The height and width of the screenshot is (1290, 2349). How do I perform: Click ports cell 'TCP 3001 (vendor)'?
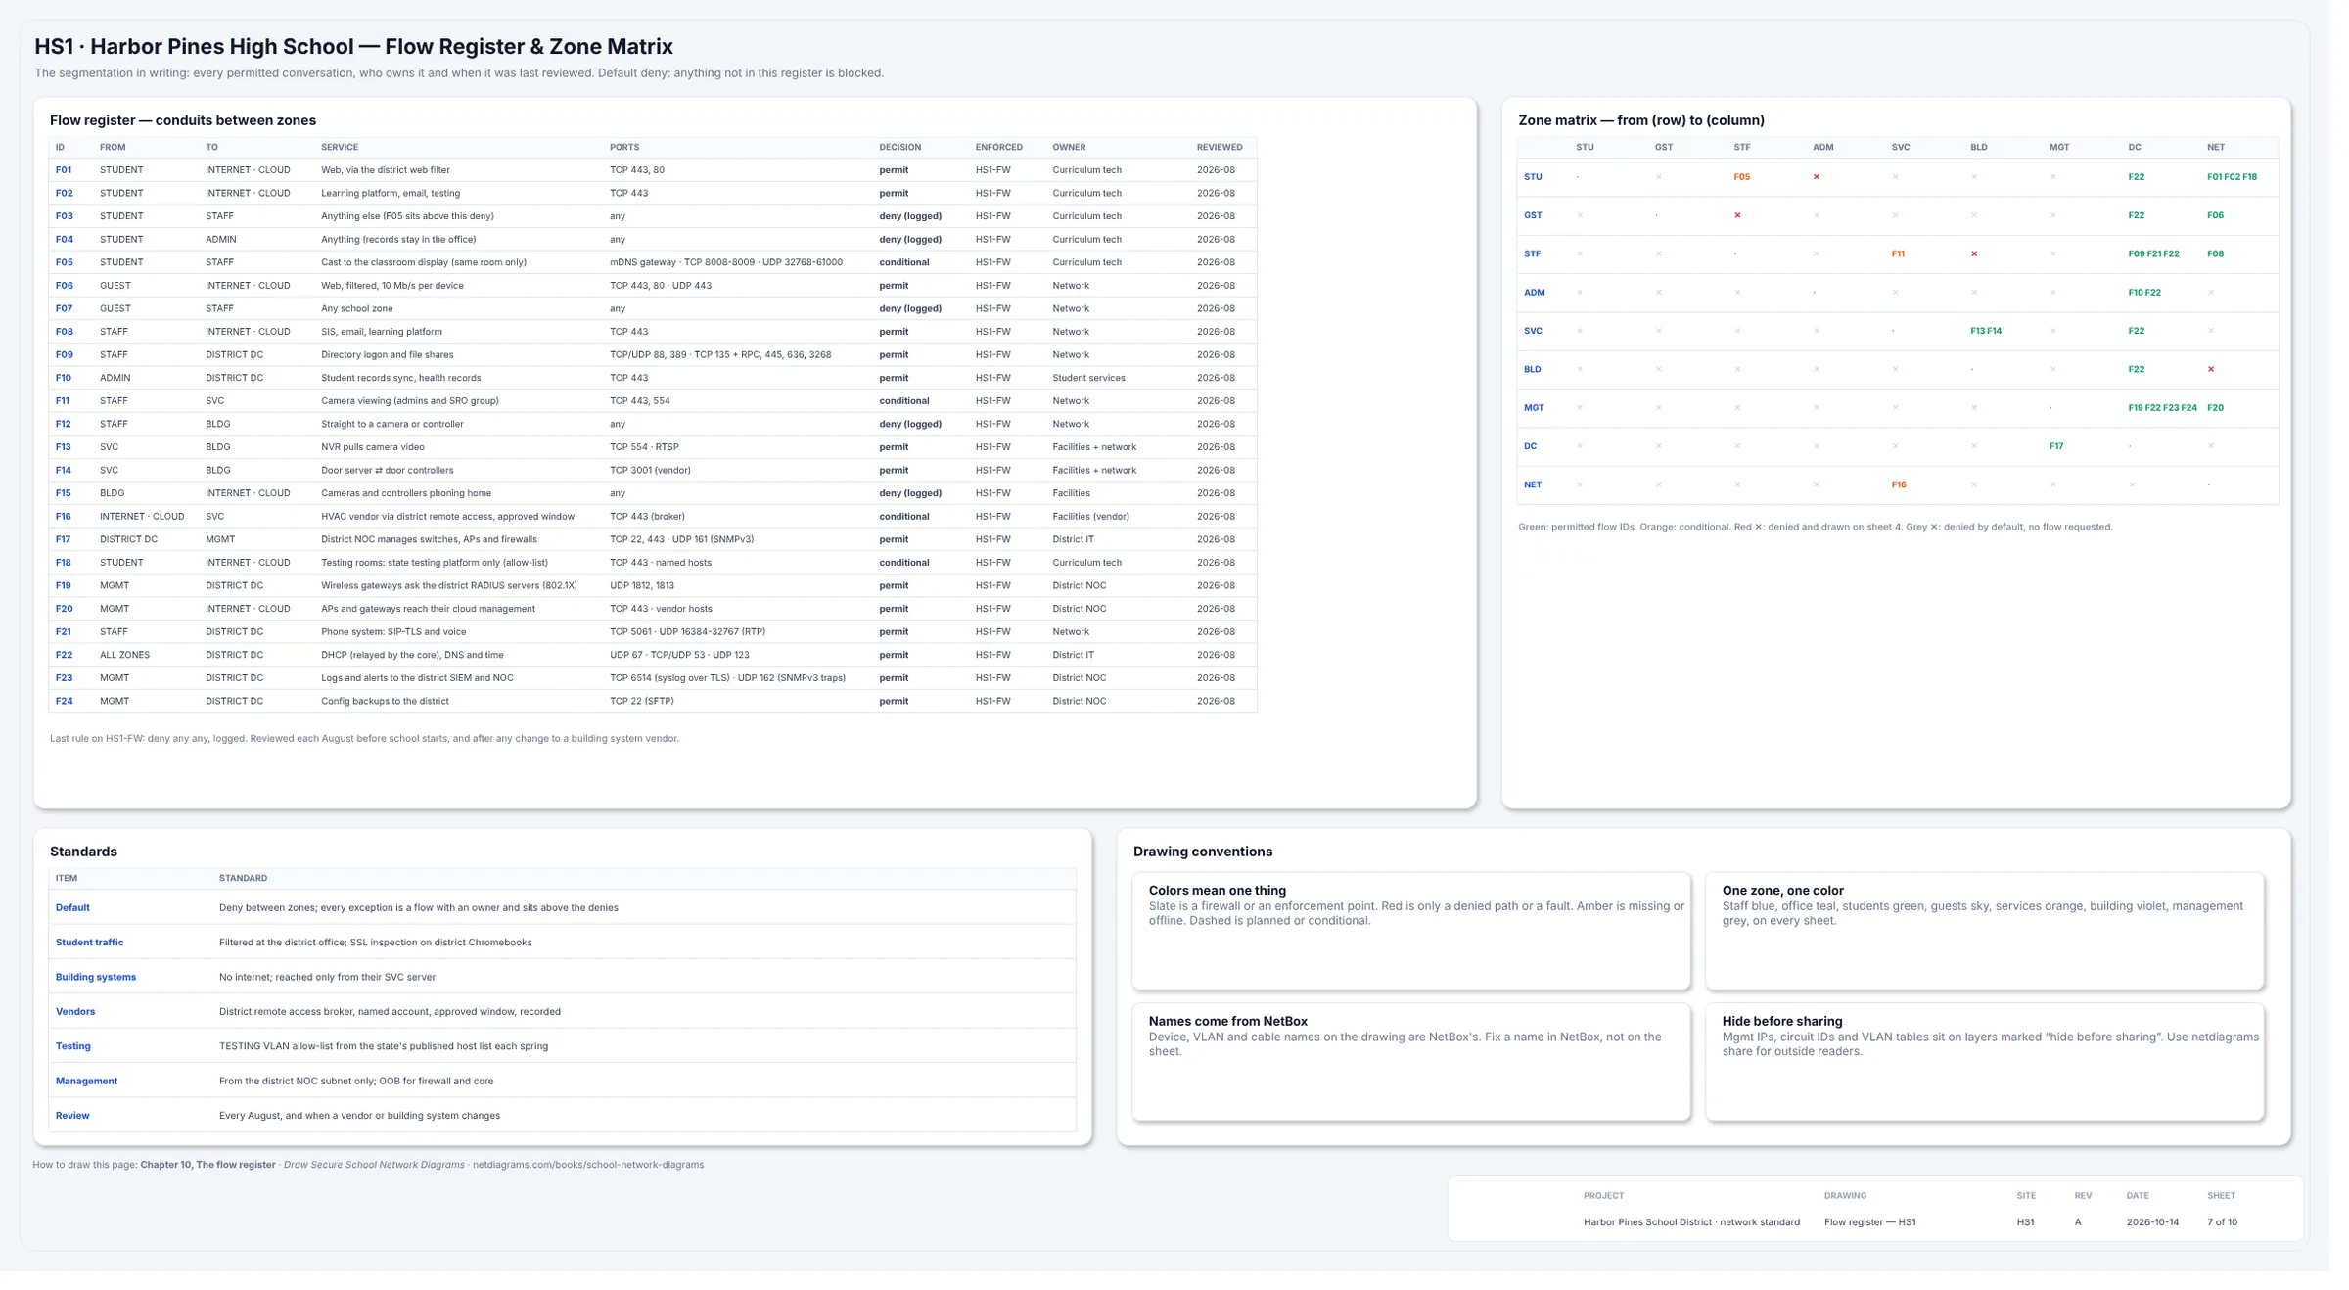tap(650, 471)
